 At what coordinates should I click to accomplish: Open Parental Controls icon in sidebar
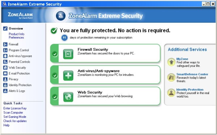[x=5, y=62]
